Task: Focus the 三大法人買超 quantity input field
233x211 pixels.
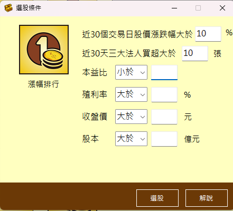Action: point(195,53)
